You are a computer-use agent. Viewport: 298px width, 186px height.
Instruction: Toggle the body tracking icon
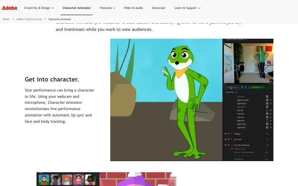click(249, 87)
